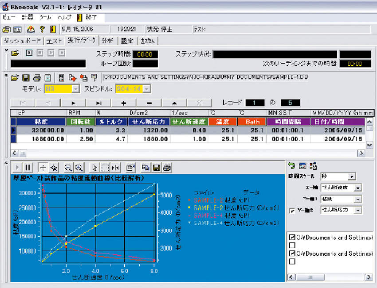This screenshot has height=288, width=377.
Task: Pause the graph with the pause button
Action: click(x=27, y=167)
